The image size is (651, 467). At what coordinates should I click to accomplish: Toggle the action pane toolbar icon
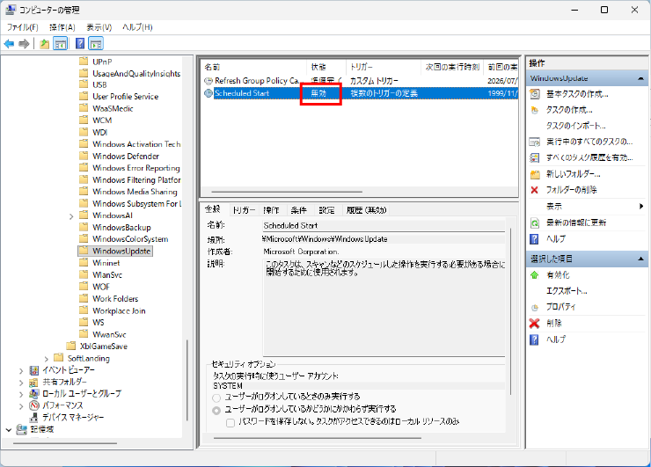pyautogui.click(x=96, y=44)
